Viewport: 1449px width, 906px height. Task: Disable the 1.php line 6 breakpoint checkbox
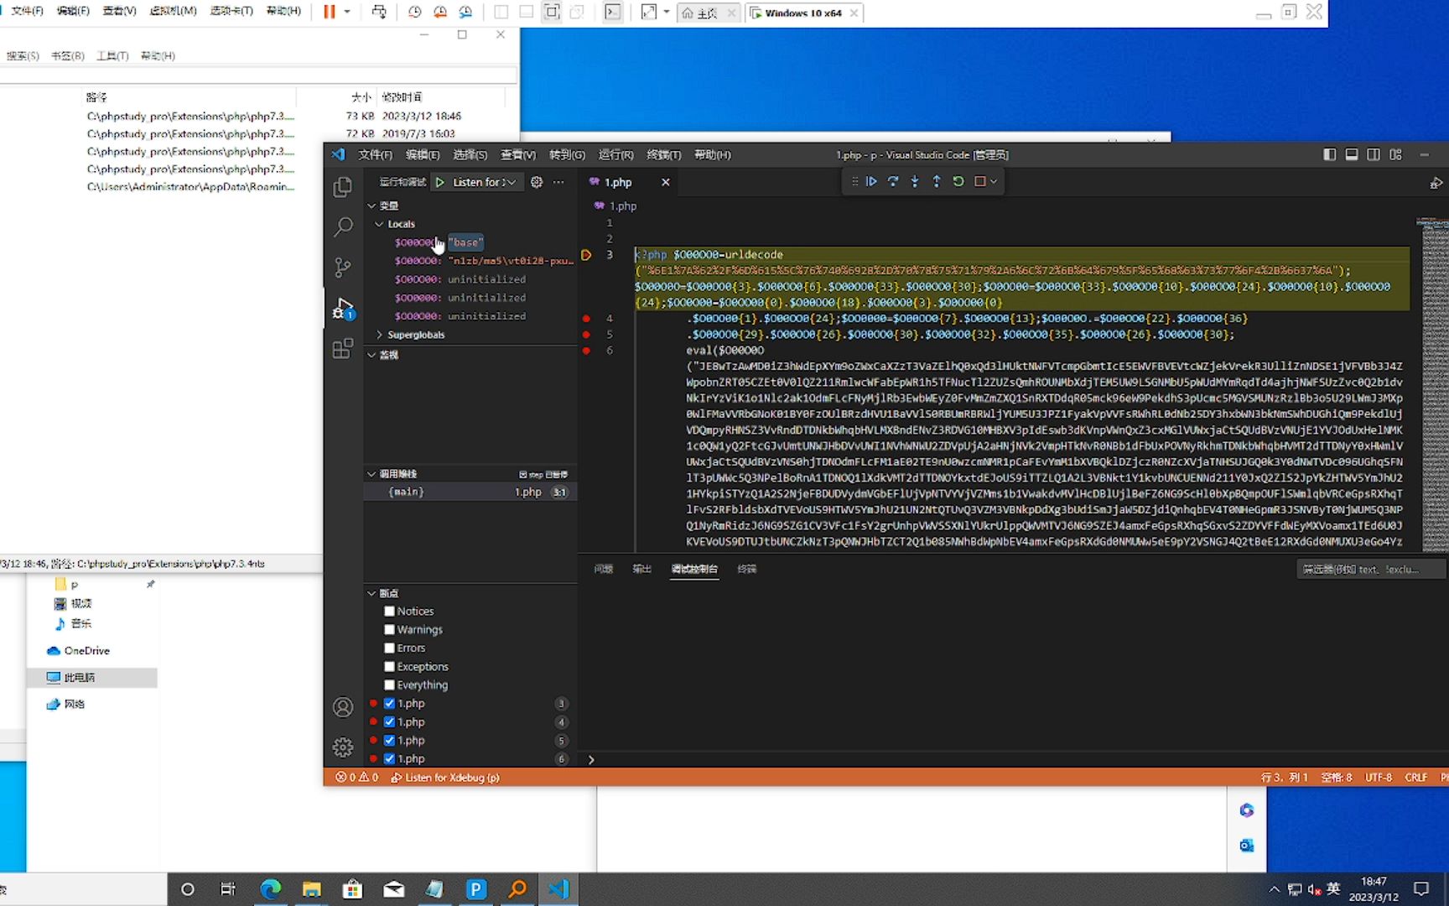389,759
